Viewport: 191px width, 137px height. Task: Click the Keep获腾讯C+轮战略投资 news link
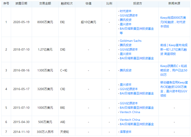tap(173, 70)
